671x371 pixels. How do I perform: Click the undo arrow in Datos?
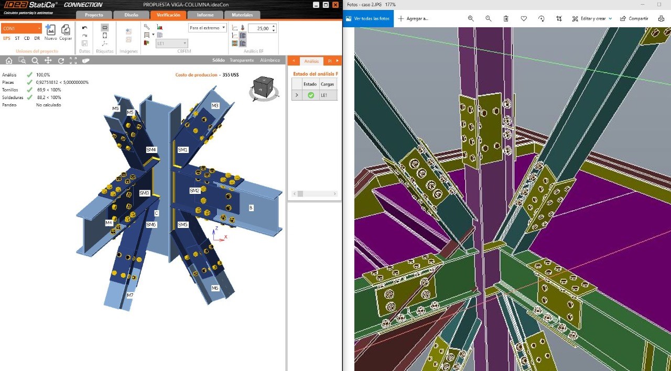pos(84,28)
